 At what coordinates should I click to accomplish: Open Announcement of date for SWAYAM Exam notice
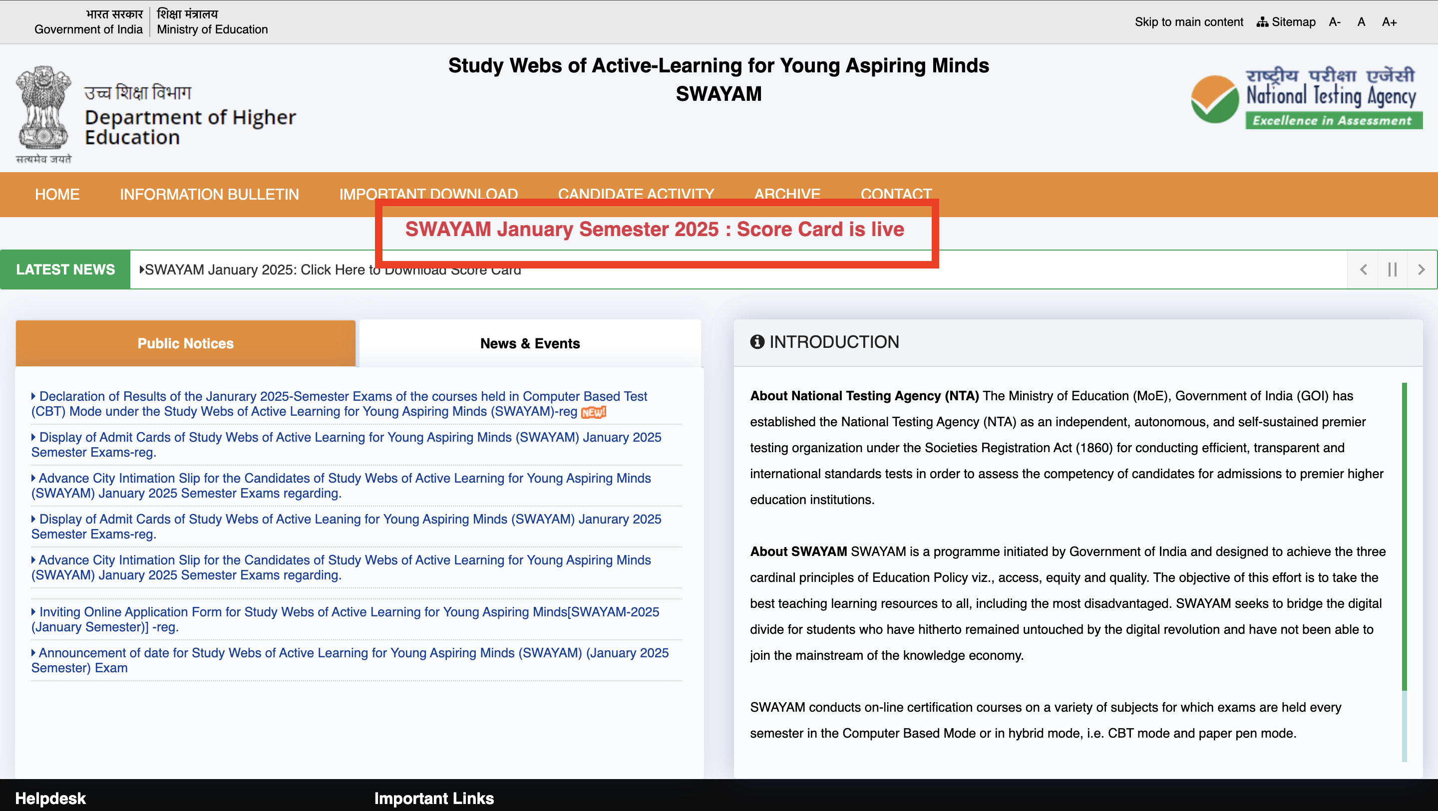coord(350,660)
